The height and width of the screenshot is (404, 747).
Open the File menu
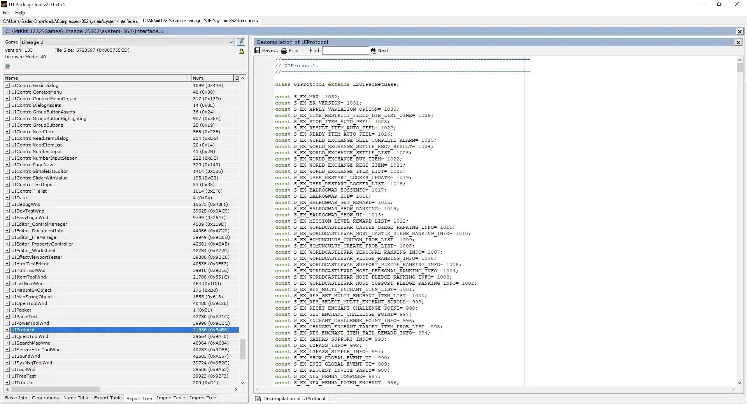point(6,13)
